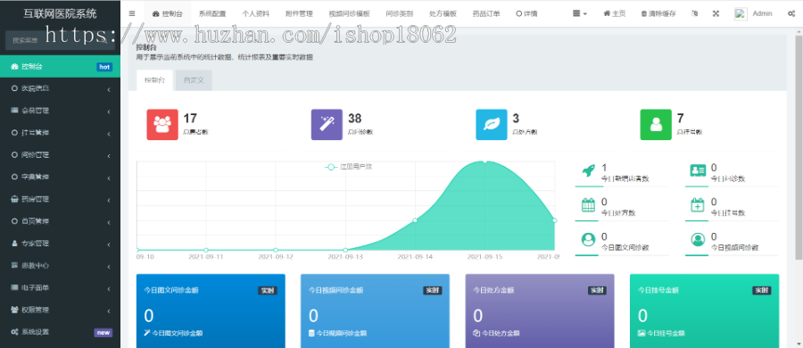
Task: Open the 药品订单 tab
Action: click(x=486, y=14)
